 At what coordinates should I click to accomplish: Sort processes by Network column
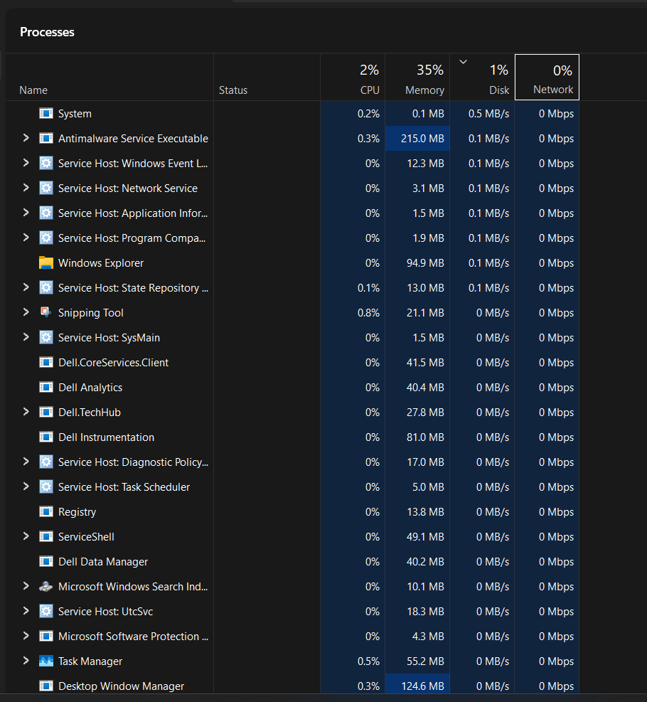tap(547, 78)
